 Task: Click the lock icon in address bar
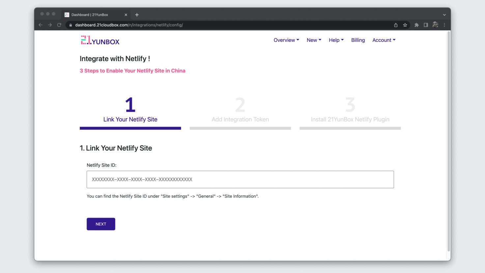(x=71, y=25)
